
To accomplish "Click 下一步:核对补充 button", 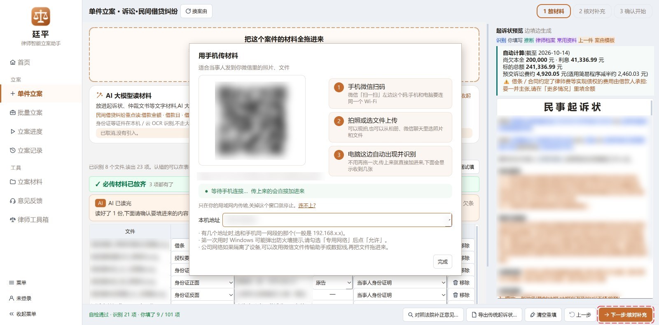I will pyautogui.click(x=625, y=315).
